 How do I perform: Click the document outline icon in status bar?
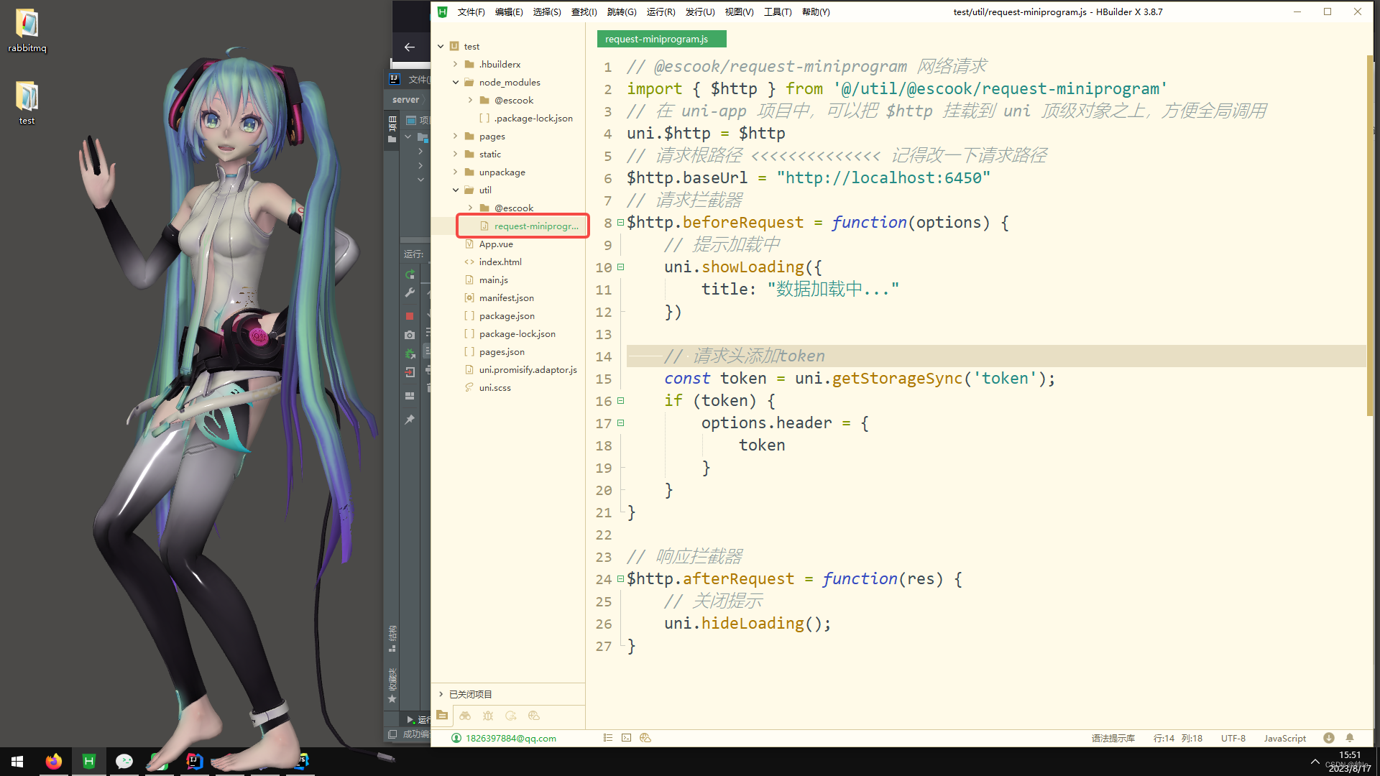tap(608, 738)
